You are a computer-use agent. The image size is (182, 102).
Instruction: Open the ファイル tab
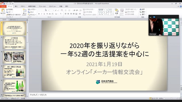pos(3,6)
